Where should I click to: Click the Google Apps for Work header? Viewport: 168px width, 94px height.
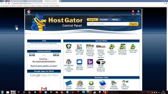[x=44, y=71]
